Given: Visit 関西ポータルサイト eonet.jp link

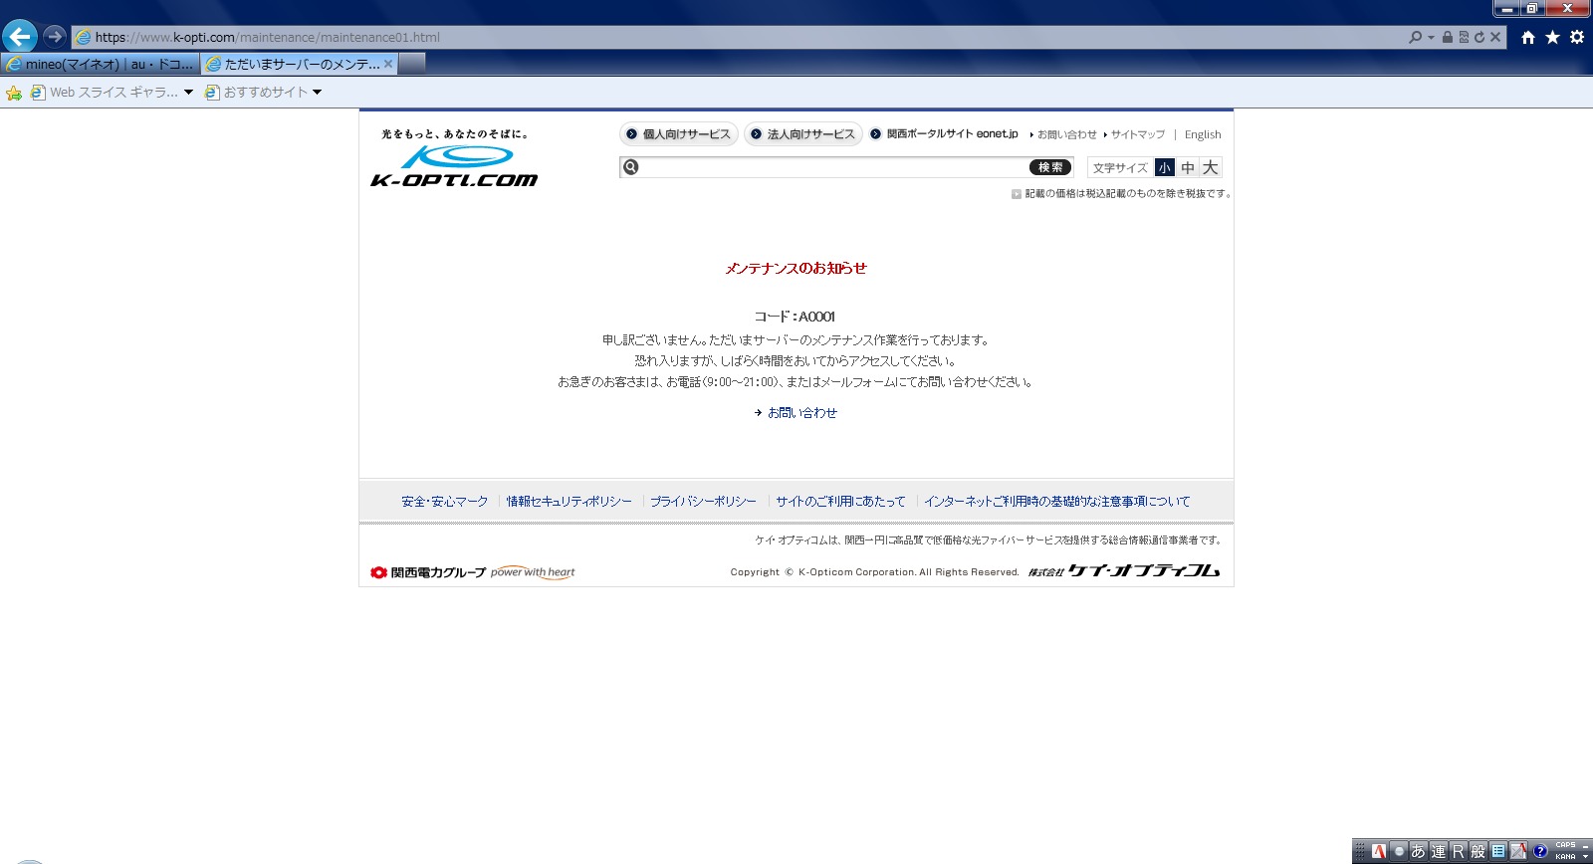Looking at the screenshot, I should 944,134.
